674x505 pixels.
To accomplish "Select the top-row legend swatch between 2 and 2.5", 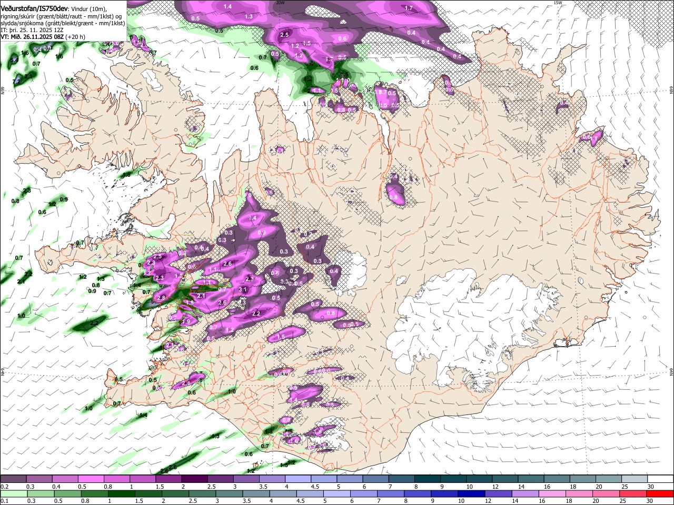I will tap(194, 479).
